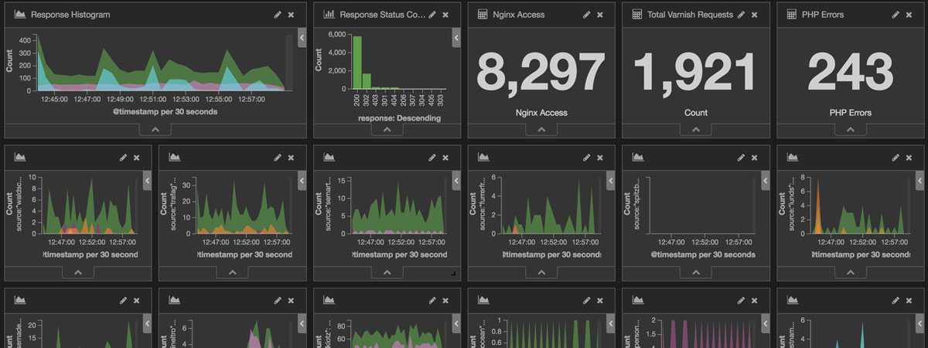Remove the source:"fumerfr..." chart panel
The width and height of the screenshot is (928, 348).
pyautogui.click(x=600, y=158)
